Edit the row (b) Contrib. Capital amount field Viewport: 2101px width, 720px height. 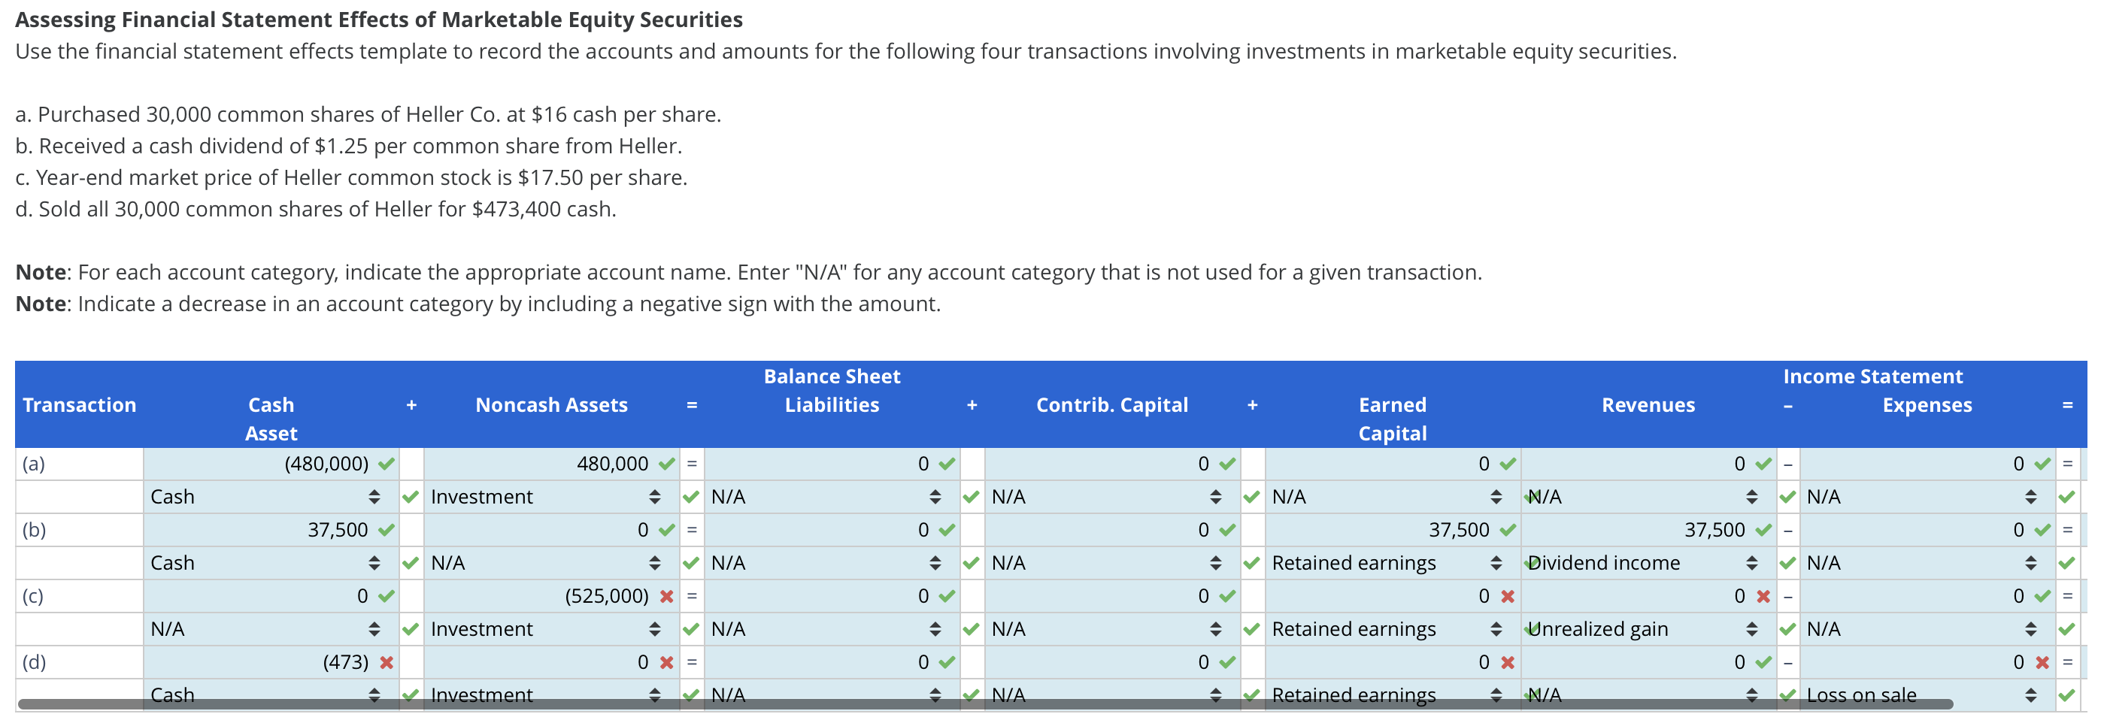click(x=1112, y=530)
